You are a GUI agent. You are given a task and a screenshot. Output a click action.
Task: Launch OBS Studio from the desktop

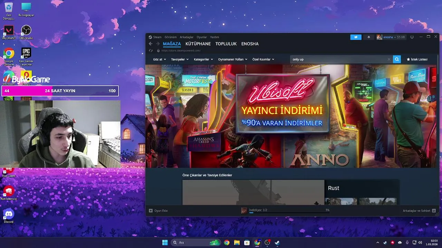pyautogui.click(x=26, y=33)
